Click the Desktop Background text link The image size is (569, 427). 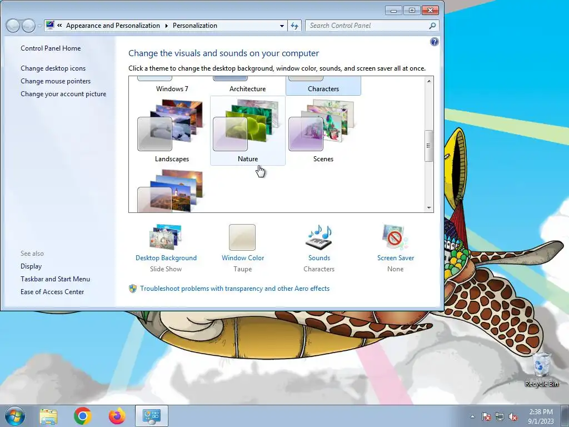click(166, 258)
